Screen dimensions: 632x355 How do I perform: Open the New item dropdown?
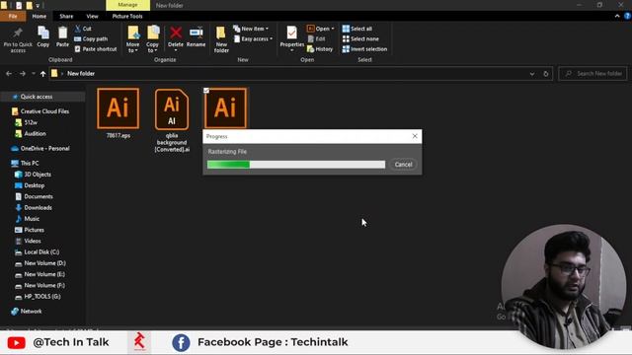point(250,29)
